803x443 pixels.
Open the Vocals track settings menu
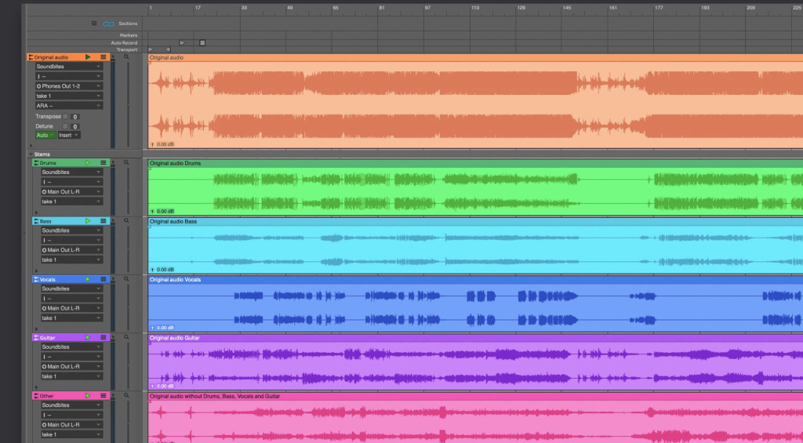[x=104, y=280]
